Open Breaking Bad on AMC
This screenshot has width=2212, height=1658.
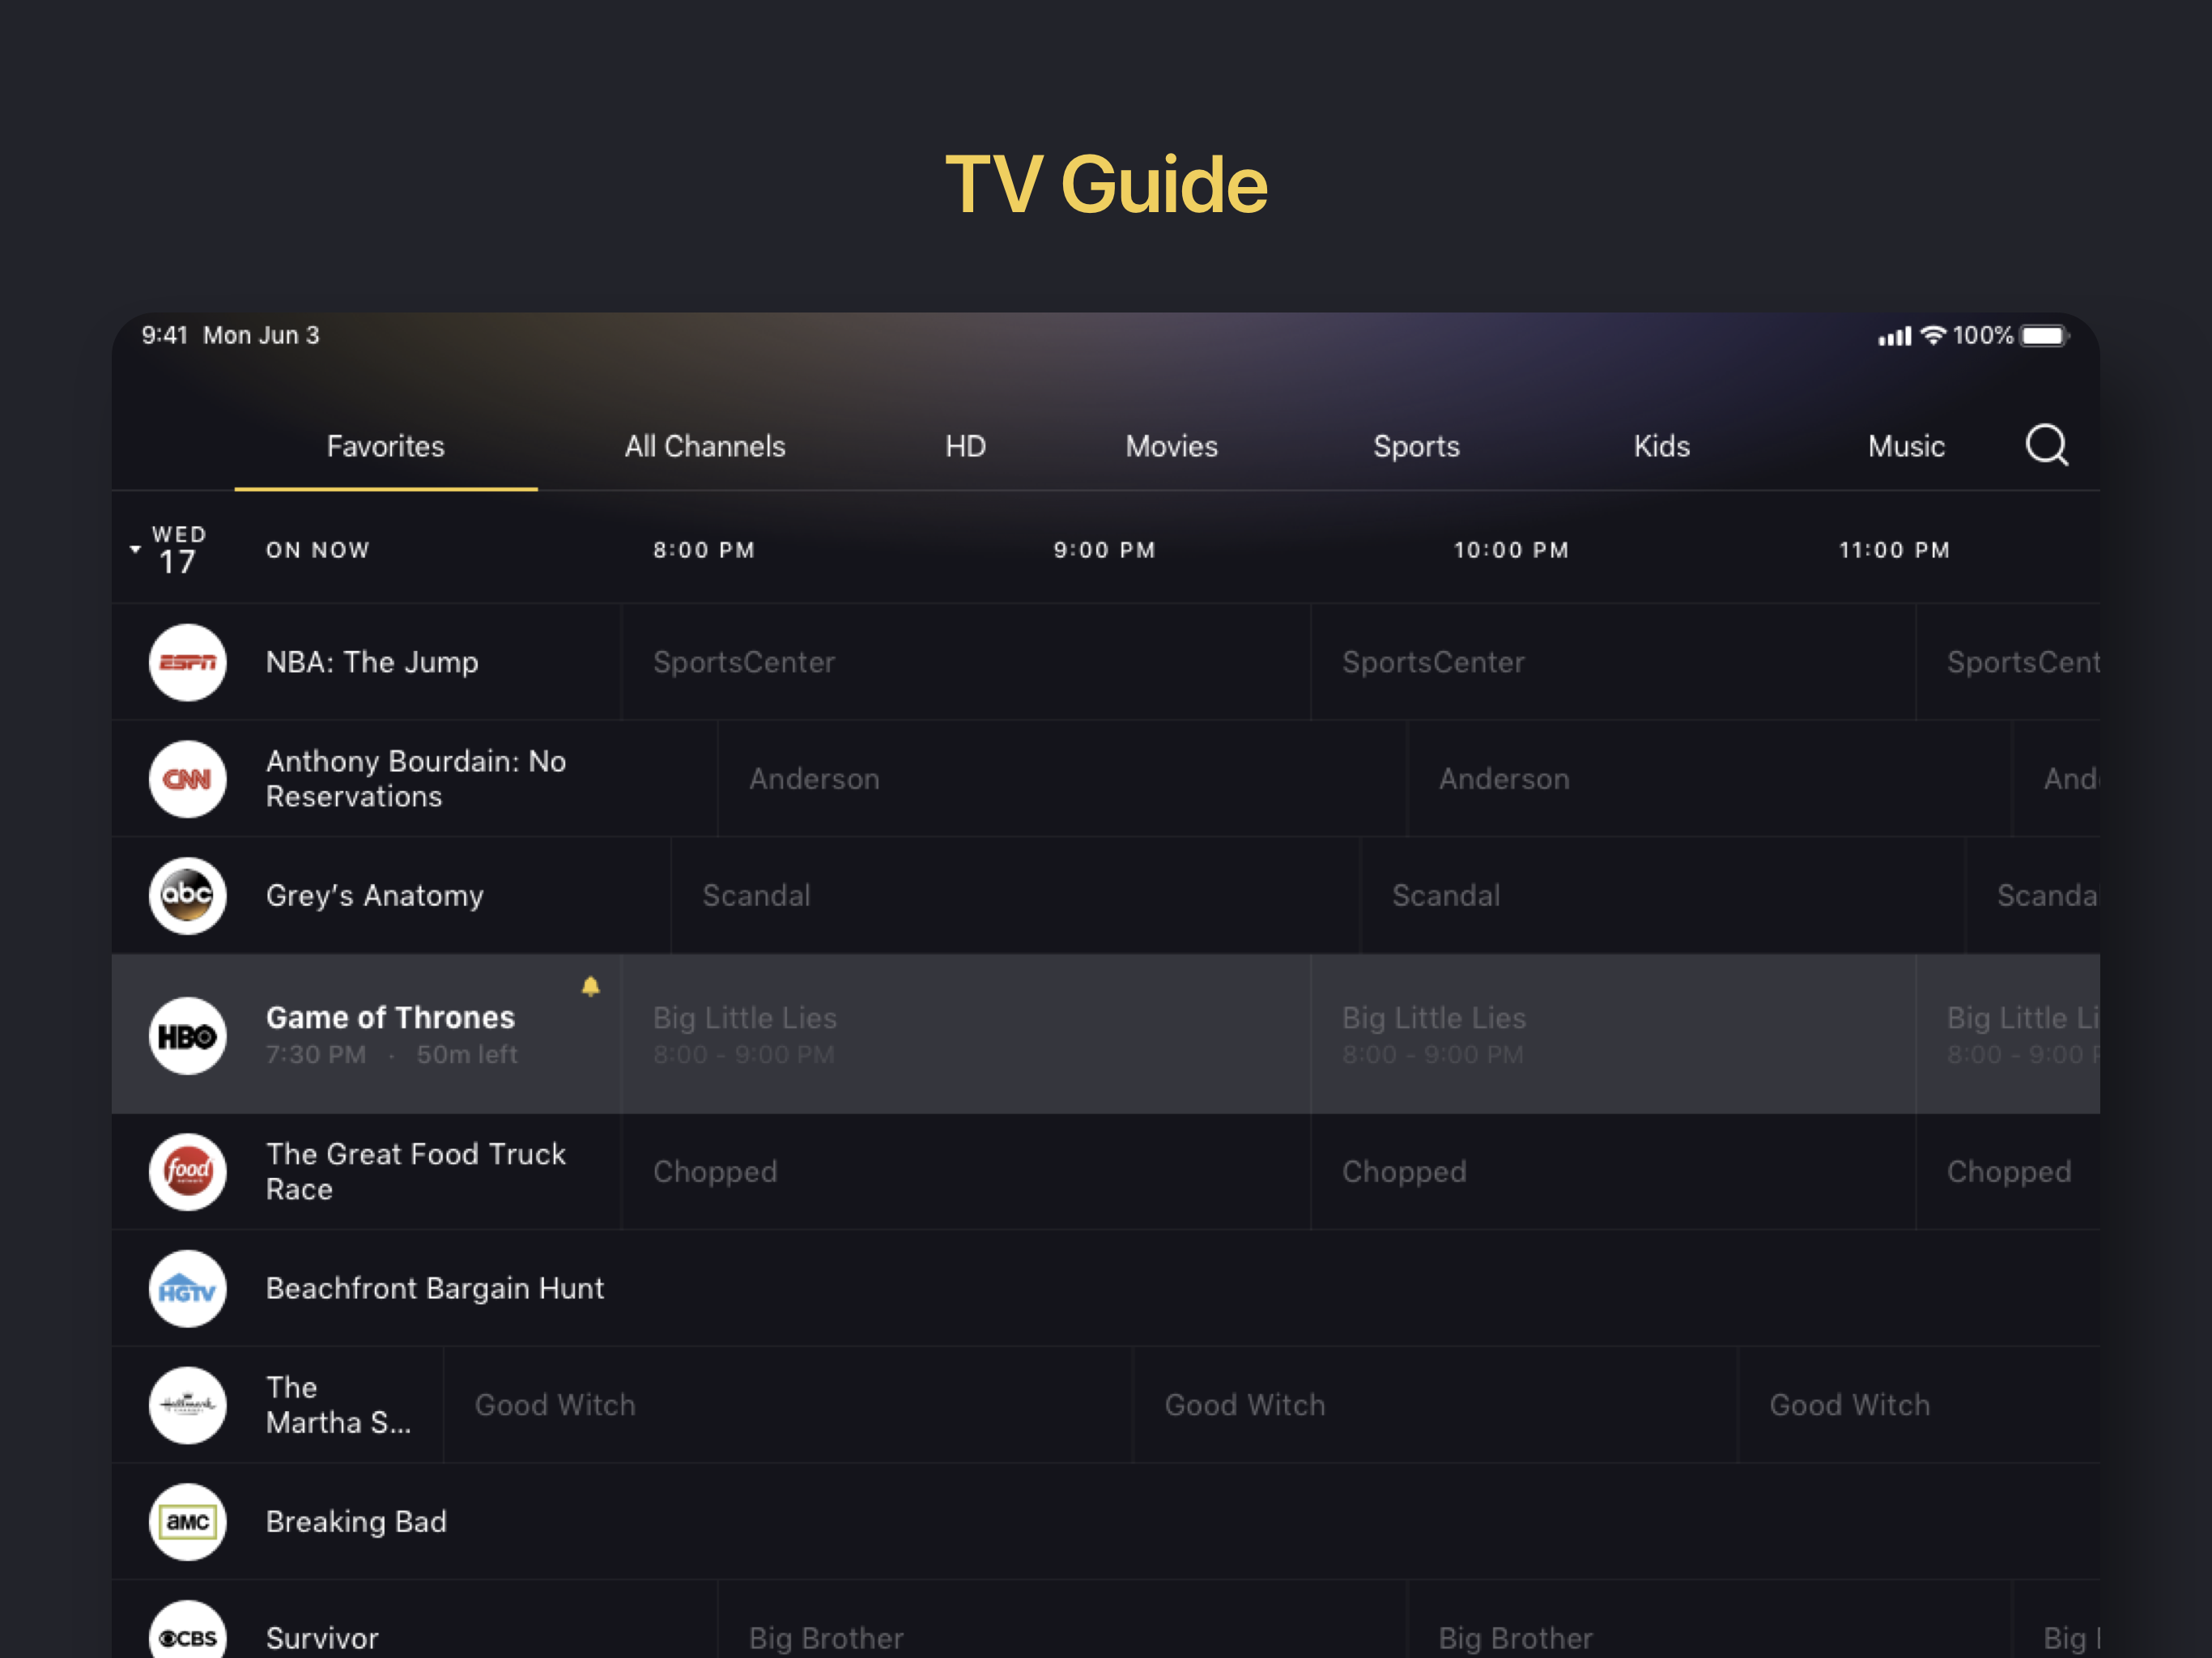(1105, 1522)
